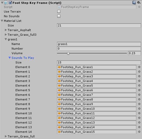The image size is (142, 139).
Task: Expand the Terrain_Grass_full entry
Action: 6,136
